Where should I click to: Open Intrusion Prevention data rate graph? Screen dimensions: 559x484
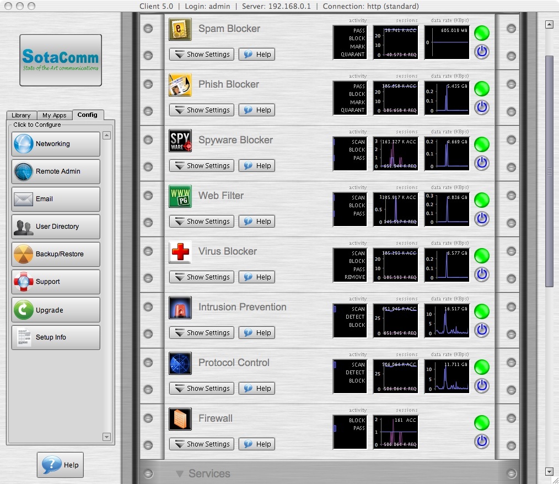[x=447, y=320]
